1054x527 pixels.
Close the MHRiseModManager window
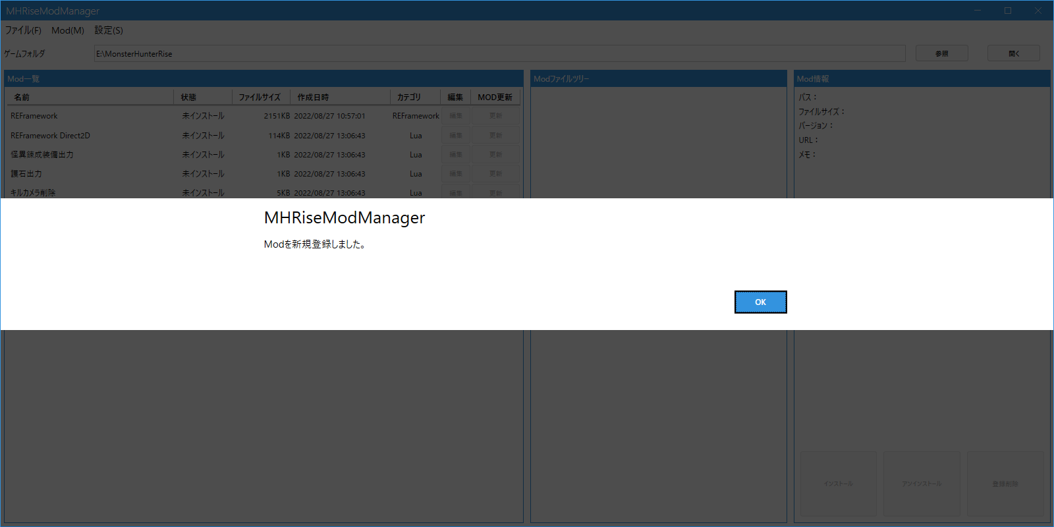(x=1038, y=11)
